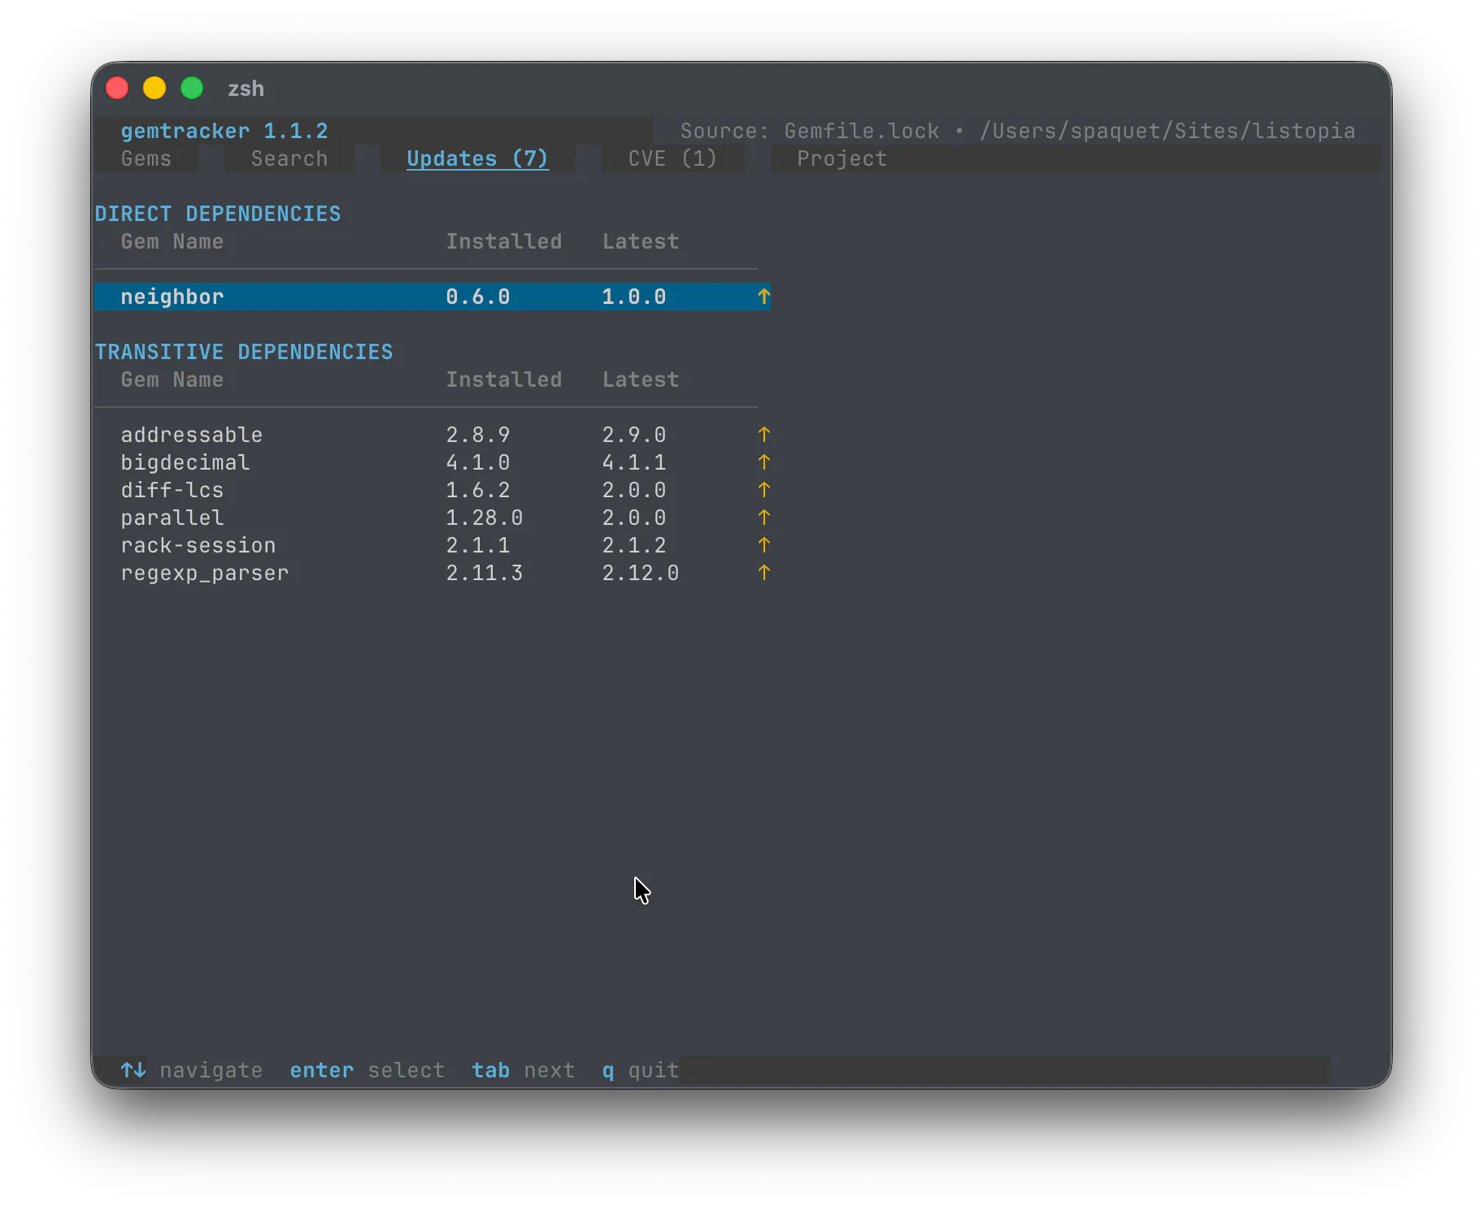Click installed version 4.1.0 of bigdecimal
This screenshot has width=1483, height=1209.
click(x=478, y=462)
